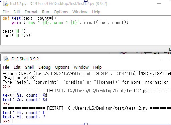Click the test('Hi') code line
Screen dimensions: 171x125
pyautogui.click(x=14, y=31)
